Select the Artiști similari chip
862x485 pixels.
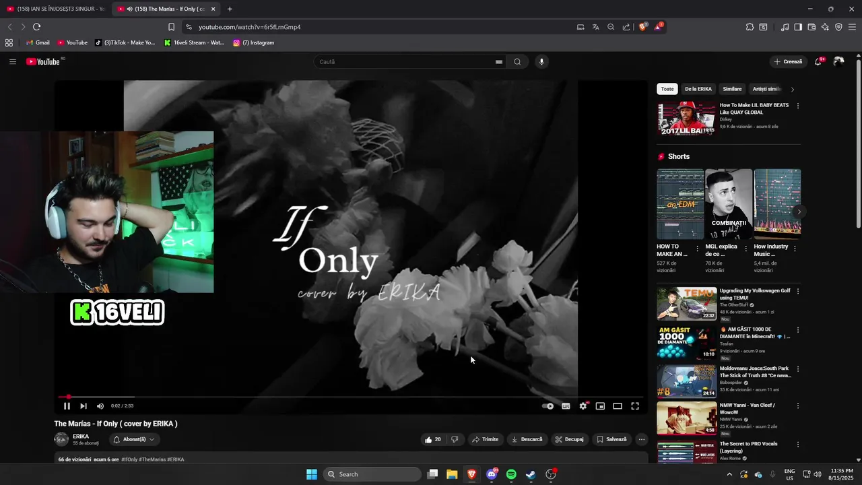pyautogui.click(x=766, y=89)
